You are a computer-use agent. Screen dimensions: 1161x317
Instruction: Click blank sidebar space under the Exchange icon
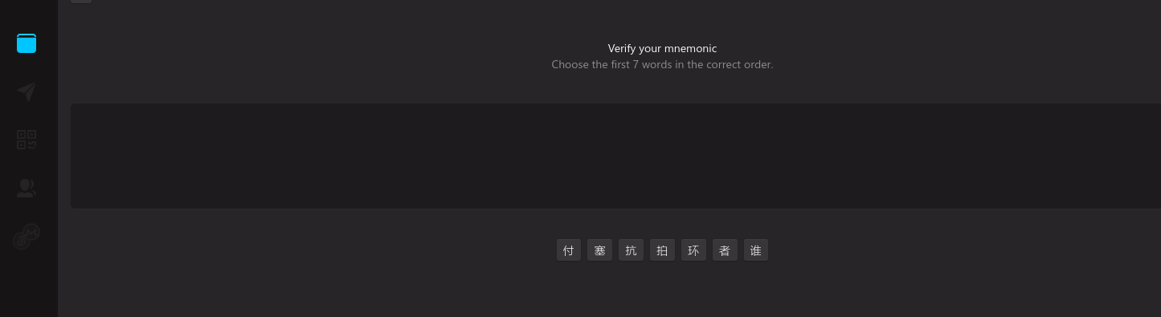click(29, 285)
